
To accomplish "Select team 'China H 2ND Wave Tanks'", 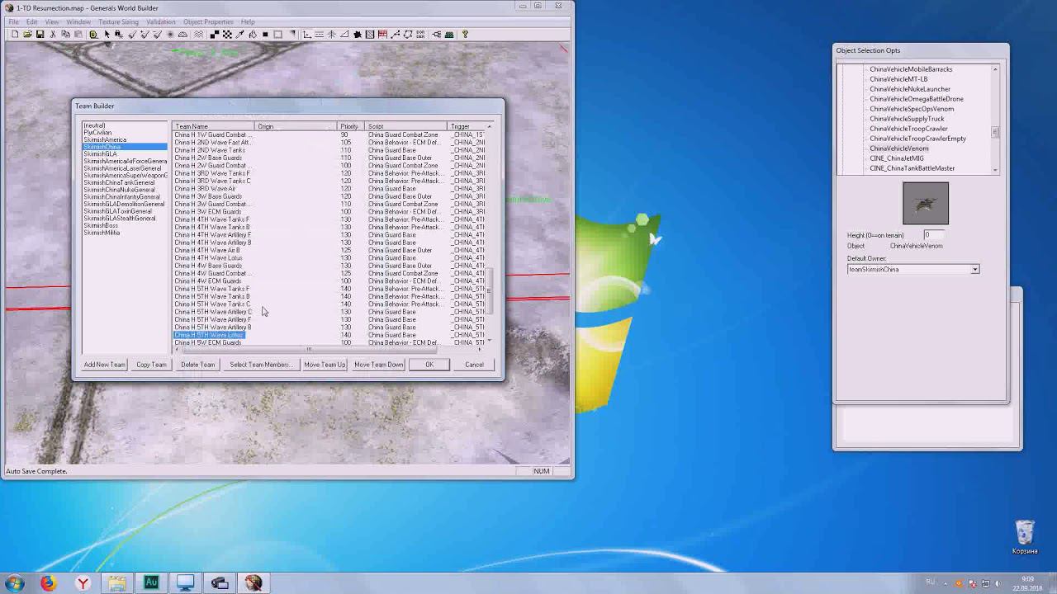I will pos(210,150).
